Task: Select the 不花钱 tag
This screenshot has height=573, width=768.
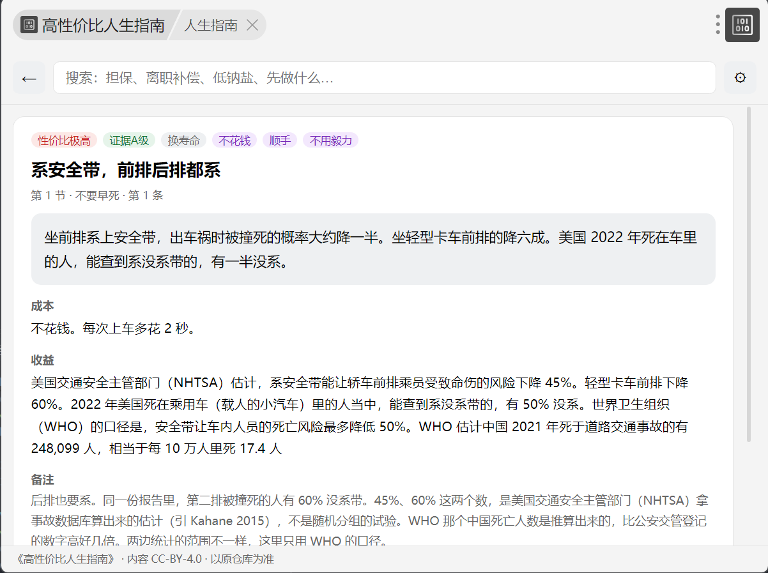Action: point(234,141)
